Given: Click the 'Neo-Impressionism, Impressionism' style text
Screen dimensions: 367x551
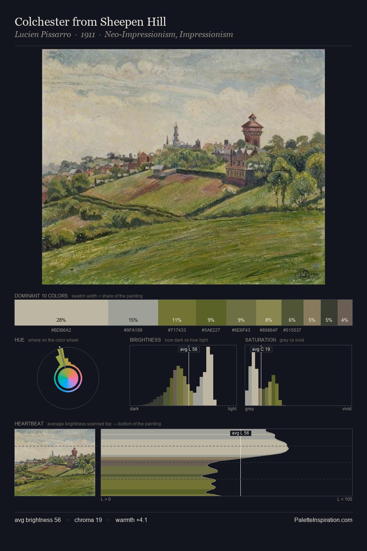Looking at the screenshot, I should point(168,35).
